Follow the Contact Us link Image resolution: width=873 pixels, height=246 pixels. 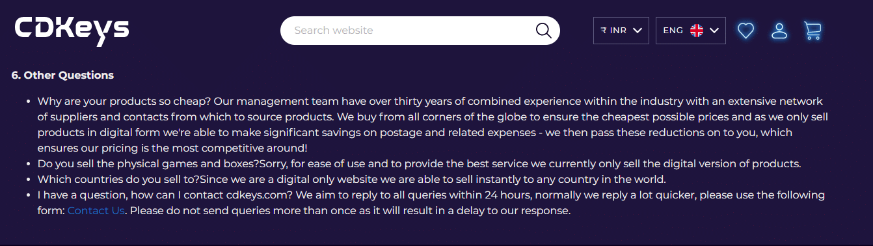[96, 211]
